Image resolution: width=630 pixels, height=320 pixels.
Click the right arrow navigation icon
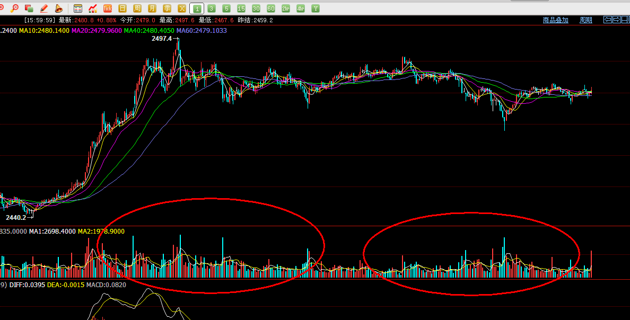tap(617, 20)
